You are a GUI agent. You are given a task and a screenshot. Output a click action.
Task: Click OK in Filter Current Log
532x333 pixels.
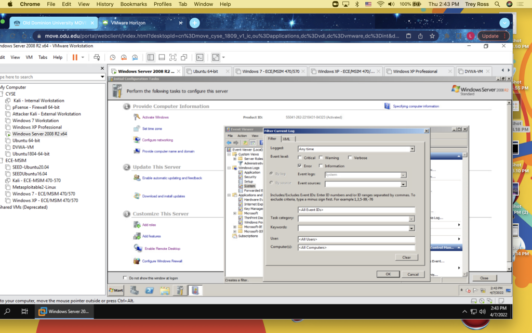pyautogui.click(x=388, y=274)
